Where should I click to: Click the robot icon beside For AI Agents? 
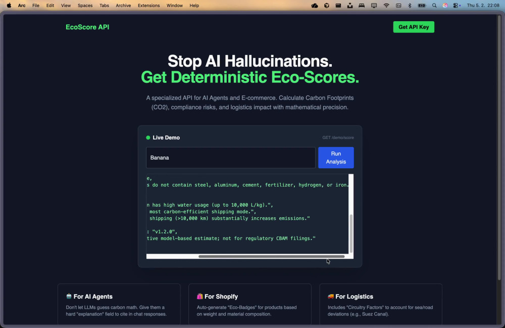[x=69, y=296]
